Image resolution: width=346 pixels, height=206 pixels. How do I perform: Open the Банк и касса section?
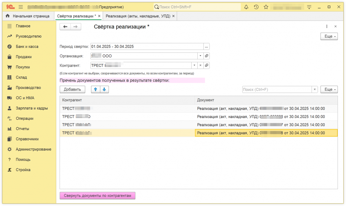click(27, 47)
